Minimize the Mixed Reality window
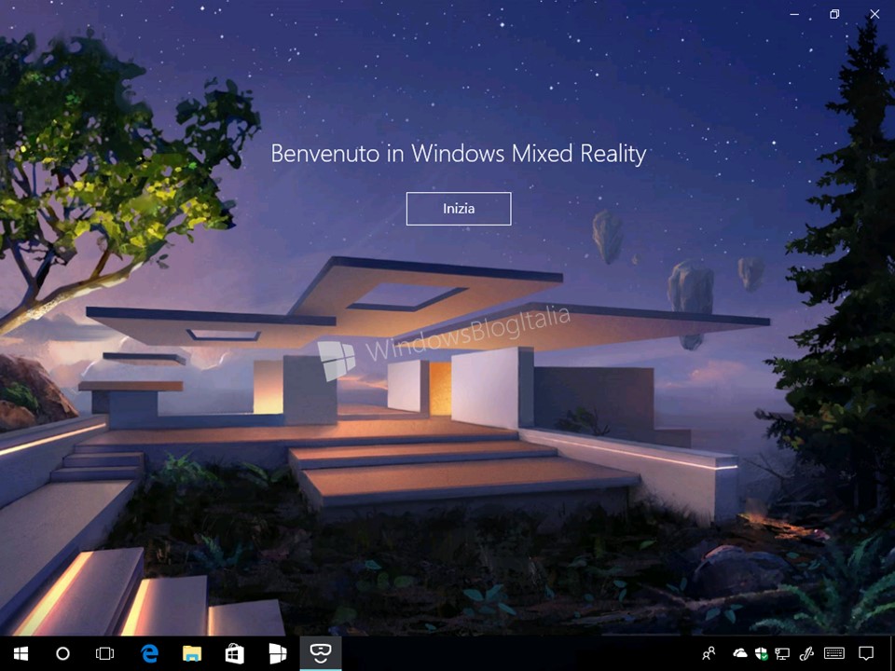The height and width of the screenshot is (671, 895). point(794,14)
